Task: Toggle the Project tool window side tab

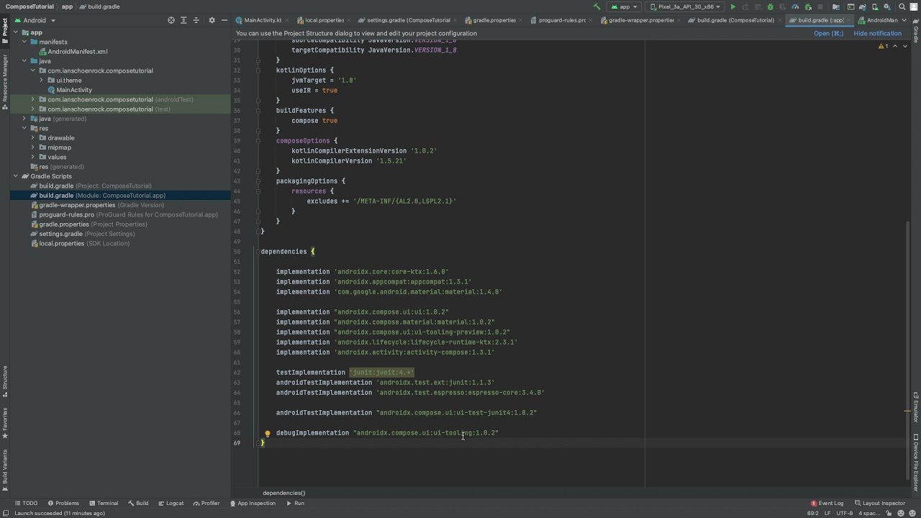Action: (x=4, y=31)
